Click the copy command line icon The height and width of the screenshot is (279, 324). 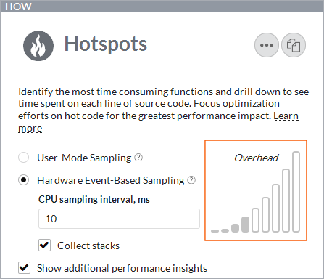(x=294, y=45)
